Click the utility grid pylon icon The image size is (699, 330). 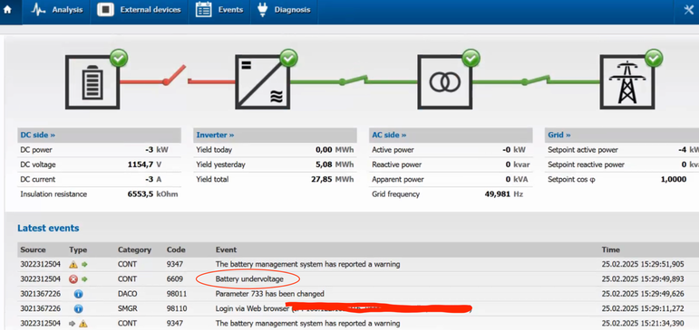(x=626, y=82)
